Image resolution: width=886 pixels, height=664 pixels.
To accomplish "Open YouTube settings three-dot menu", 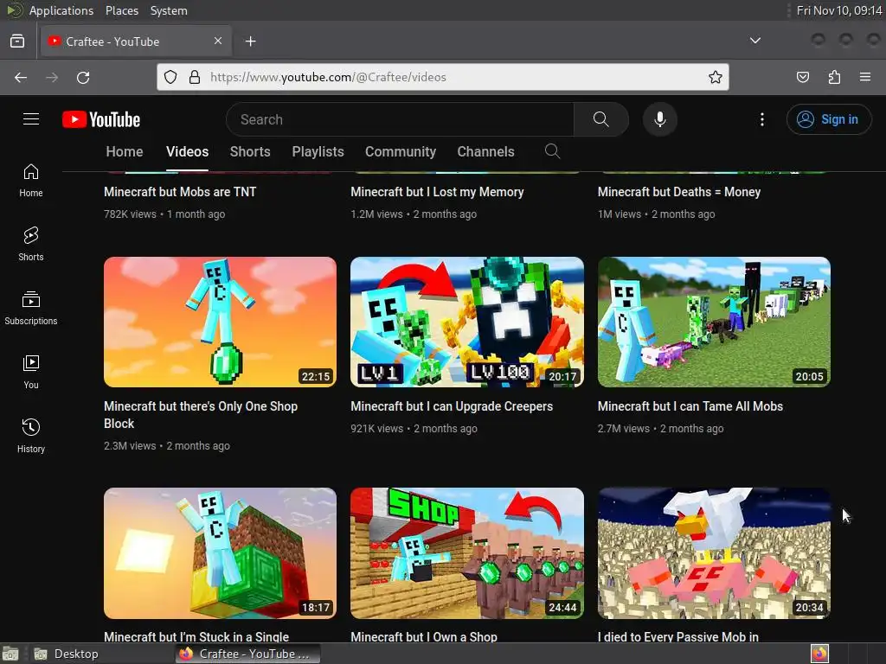I will (761, 119).
